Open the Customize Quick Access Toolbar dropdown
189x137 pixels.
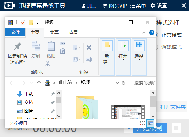click(x=38, y=23)
